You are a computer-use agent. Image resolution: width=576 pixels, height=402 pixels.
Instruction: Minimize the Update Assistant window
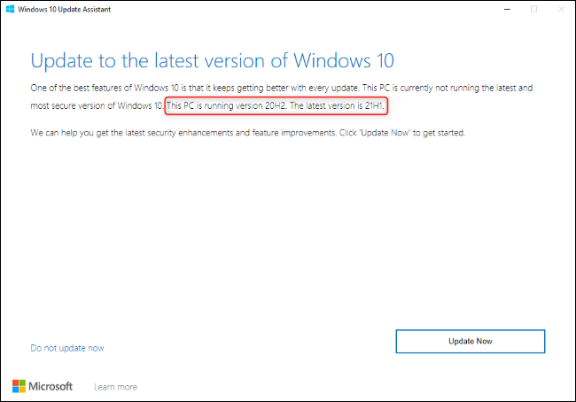point(502,9)
